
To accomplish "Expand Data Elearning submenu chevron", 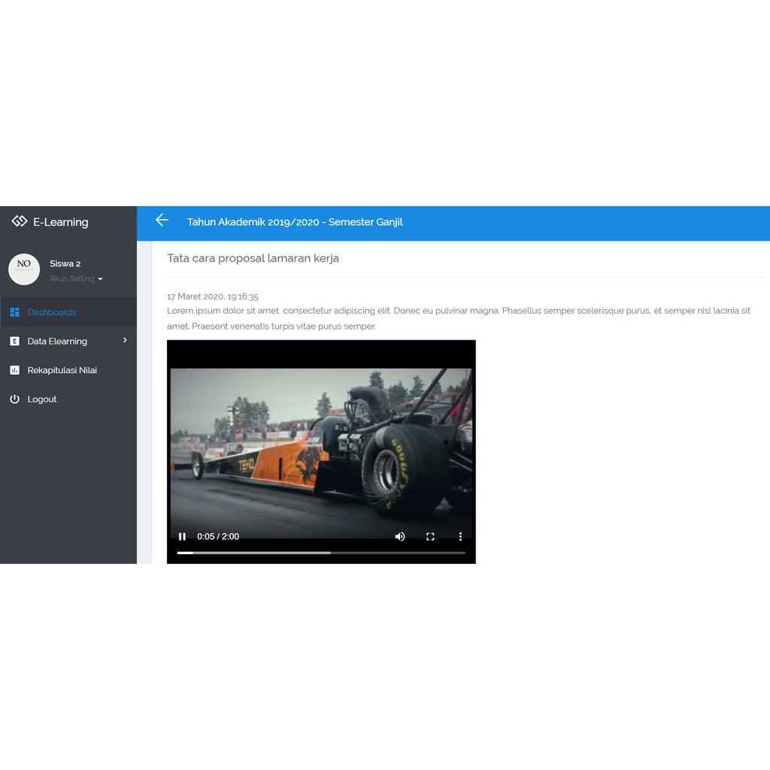I will click(125, 341).
